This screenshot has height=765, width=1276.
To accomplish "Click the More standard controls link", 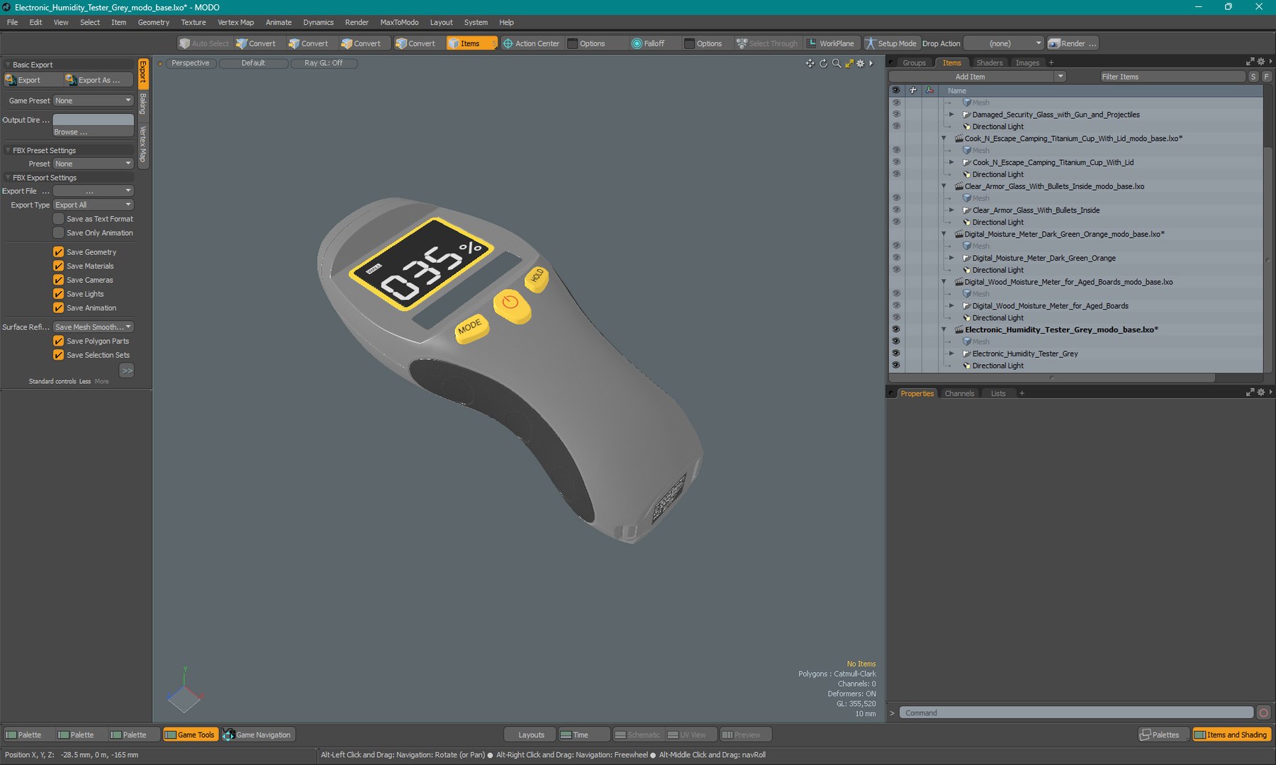I will coord(102,381).
